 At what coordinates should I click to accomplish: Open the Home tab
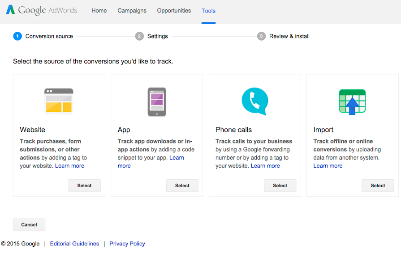(99, 11)
